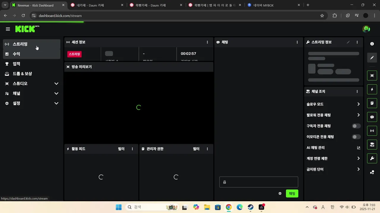Screen dimensions: 380x213
Task: Toggle chat bubble widget icon in right rail
Action: (x=372, y=117)
